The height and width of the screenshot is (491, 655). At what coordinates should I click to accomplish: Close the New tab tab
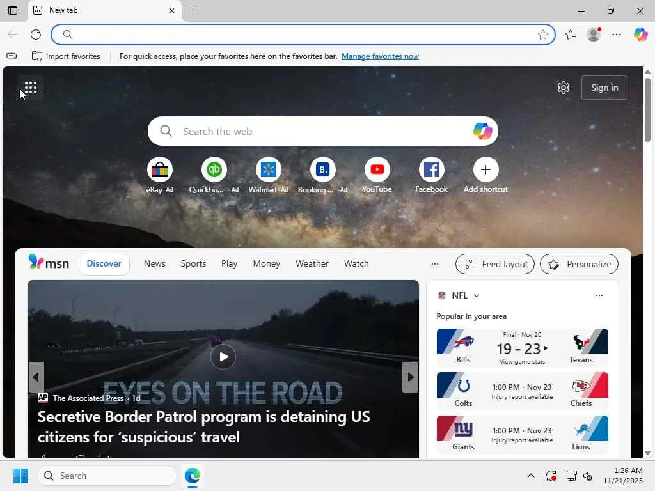171,10
